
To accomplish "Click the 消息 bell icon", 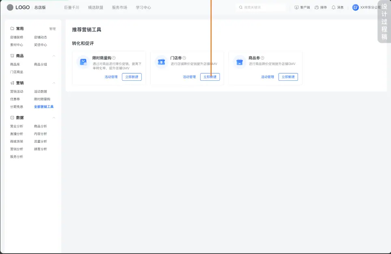I will (333, 7).
